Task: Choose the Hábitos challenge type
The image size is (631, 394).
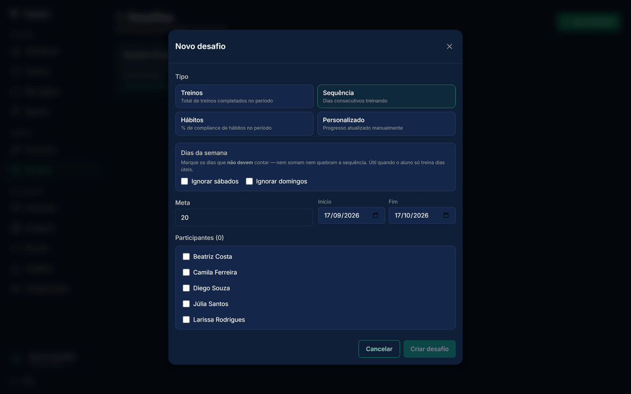Action: pyautogui.click(x=245, y=124)
